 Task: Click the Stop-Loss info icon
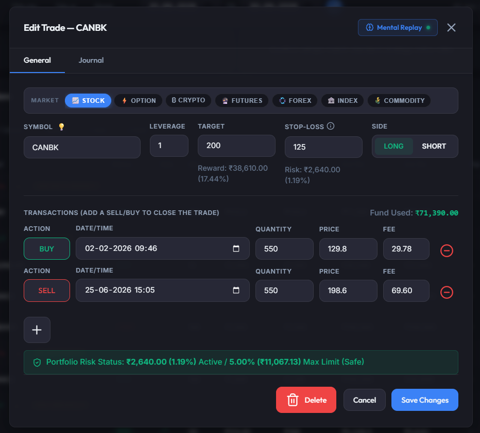click(x=331, y=126)
